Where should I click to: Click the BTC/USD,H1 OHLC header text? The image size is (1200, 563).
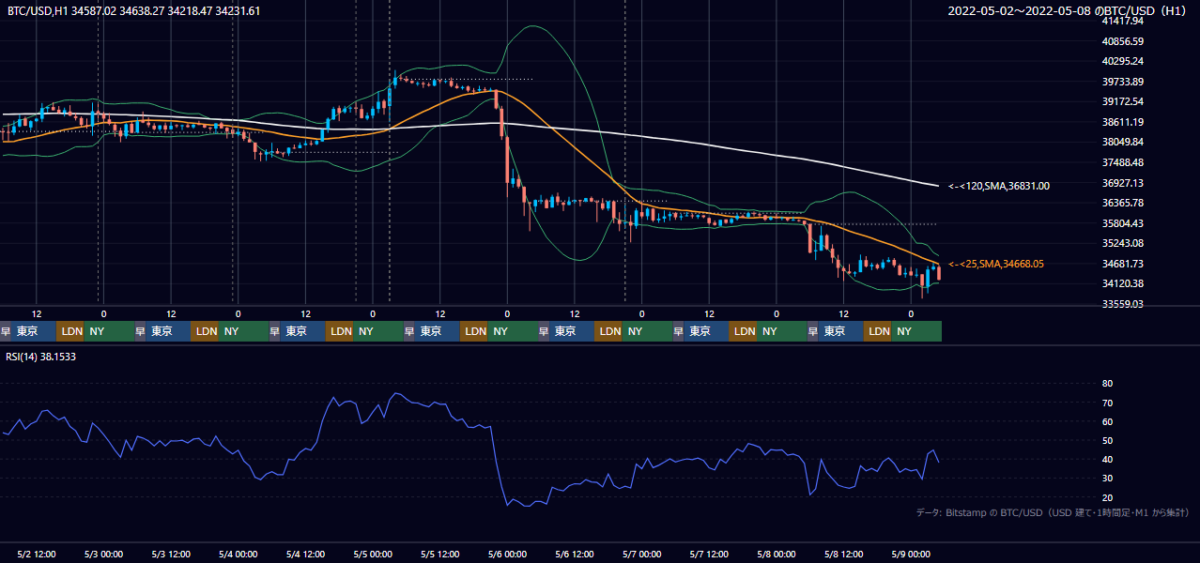click(x=134, y=11)
